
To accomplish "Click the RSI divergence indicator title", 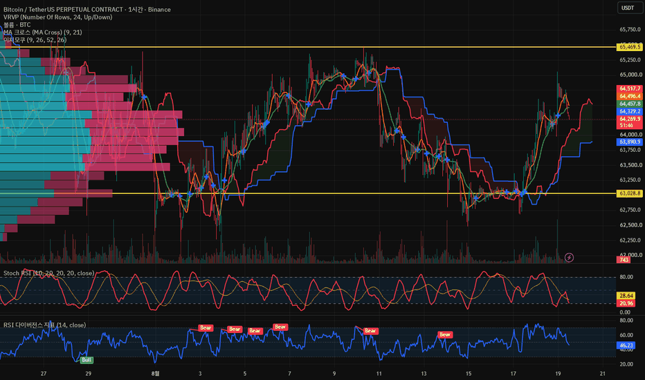I will [44, 325].
